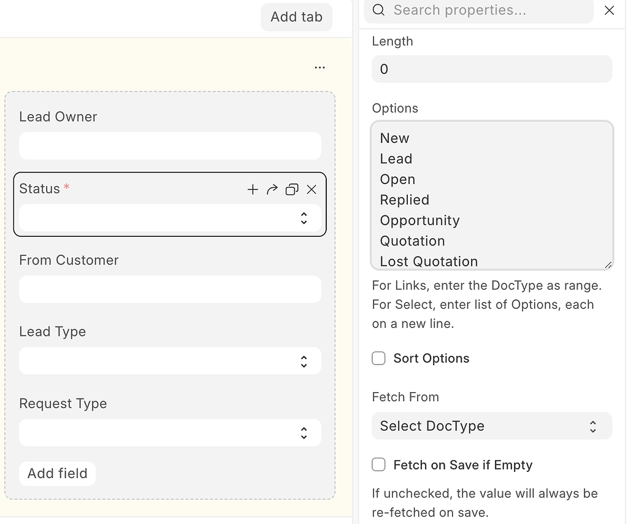628x524 pixels.
Task: Enable the Sort Options checkbox
Action: 378,358
